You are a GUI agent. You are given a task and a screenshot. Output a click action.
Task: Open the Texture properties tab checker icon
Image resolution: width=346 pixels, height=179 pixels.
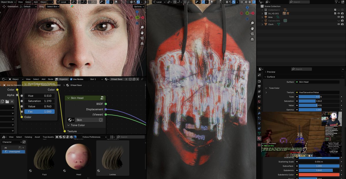(259, 145)
